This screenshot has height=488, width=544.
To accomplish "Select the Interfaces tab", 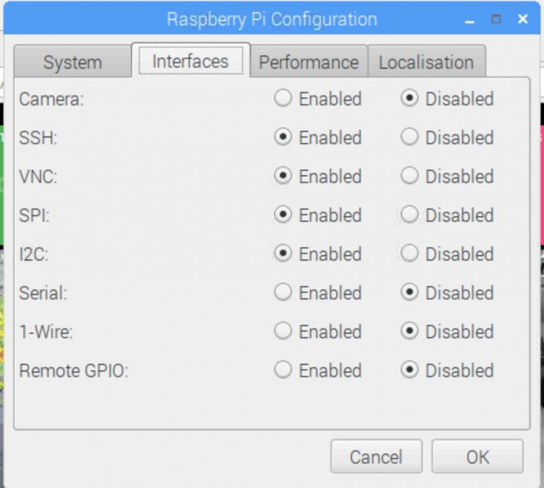I will [190, 62].
